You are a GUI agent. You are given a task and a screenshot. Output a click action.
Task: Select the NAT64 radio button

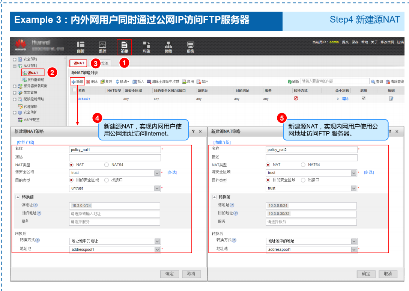click(x=106, y=165)
